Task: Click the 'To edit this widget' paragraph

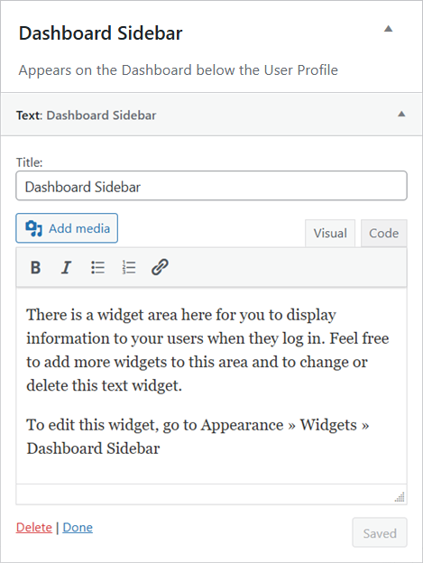Action: coord(198,437)
